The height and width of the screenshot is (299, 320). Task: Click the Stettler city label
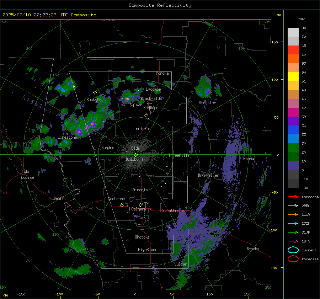coord(207,103)
